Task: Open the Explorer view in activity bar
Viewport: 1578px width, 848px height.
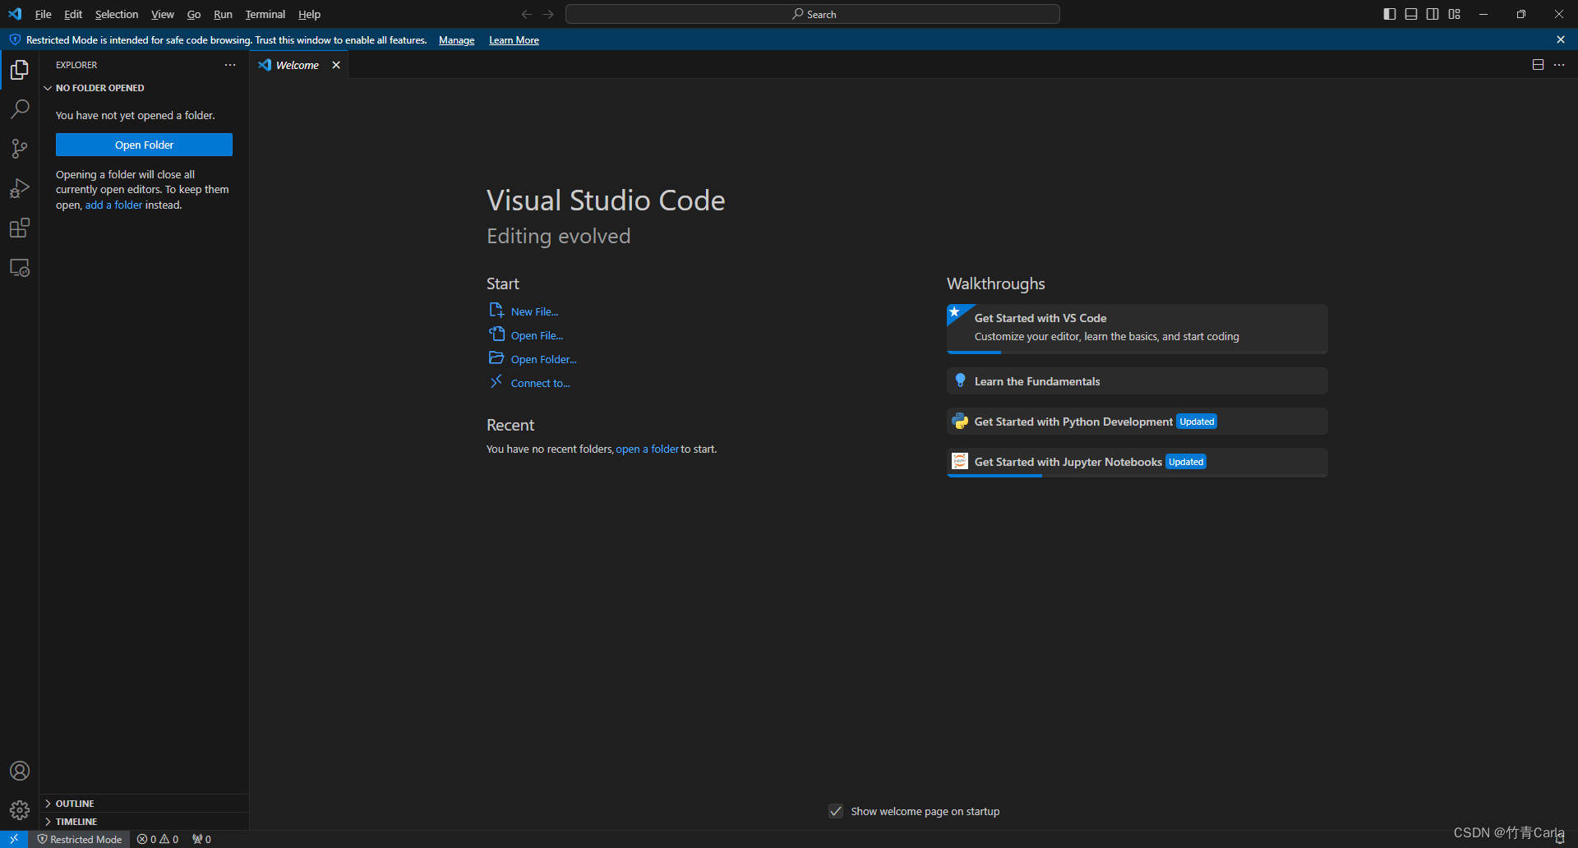Action: [x=20, y=71]
